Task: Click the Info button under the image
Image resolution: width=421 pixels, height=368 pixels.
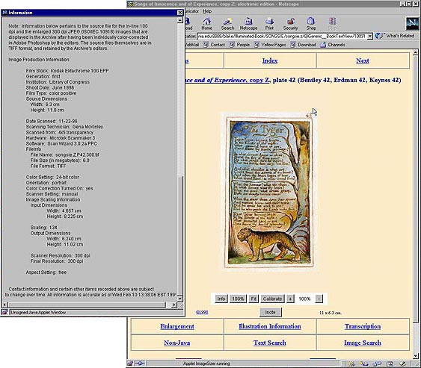Action: pyautogui.click(x=221, y=299)
